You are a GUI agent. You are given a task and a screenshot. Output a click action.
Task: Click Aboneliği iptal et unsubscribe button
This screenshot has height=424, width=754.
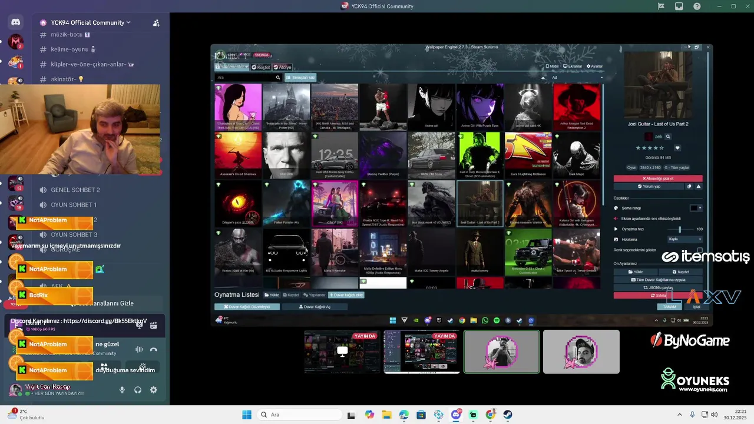(x=658, y=178)
